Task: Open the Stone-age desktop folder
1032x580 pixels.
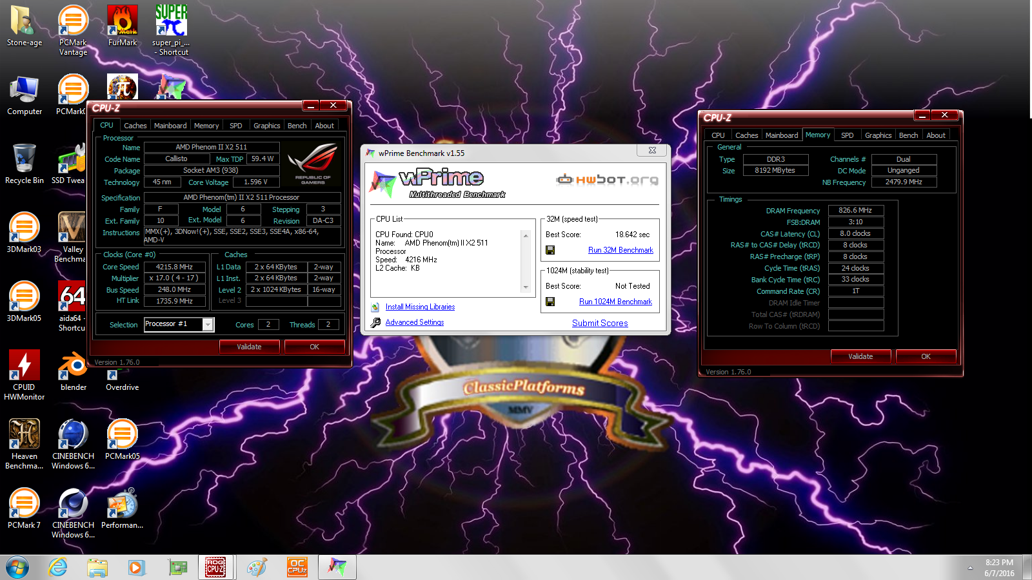Action: click(x=24, y=26)
